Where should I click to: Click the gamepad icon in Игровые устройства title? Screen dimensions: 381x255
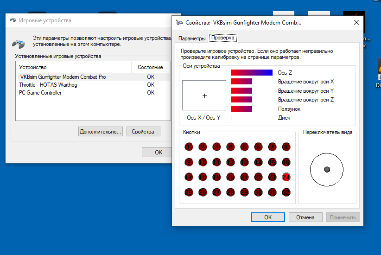click(x=13, y=20)
